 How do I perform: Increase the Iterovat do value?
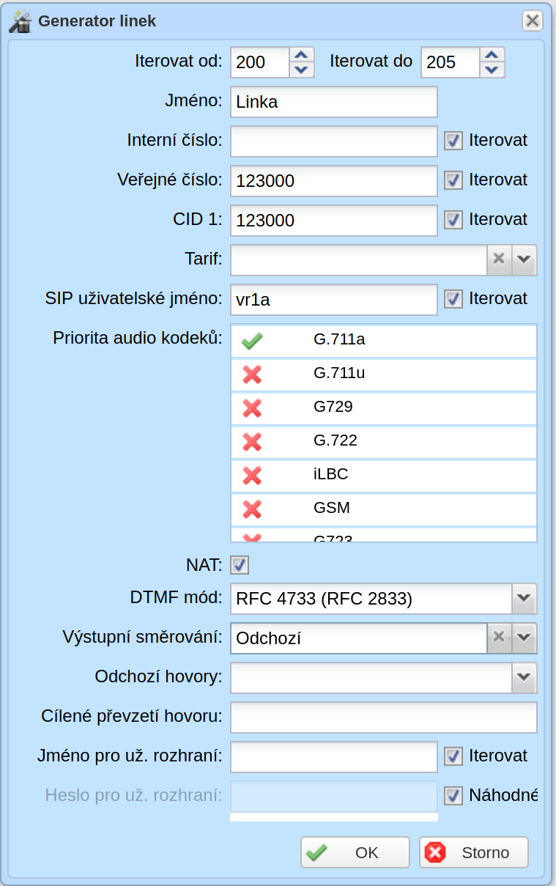493,55
